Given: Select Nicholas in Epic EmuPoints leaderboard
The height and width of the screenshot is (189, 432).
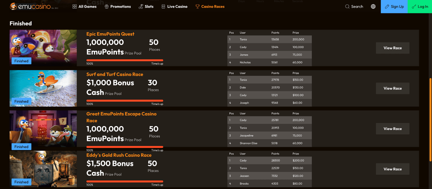Looking at the screenshot, I should tap(245, 62).
